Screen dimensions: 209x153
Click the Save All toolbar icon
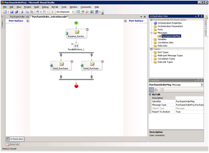pyautogui.click(x=16, y=12)
